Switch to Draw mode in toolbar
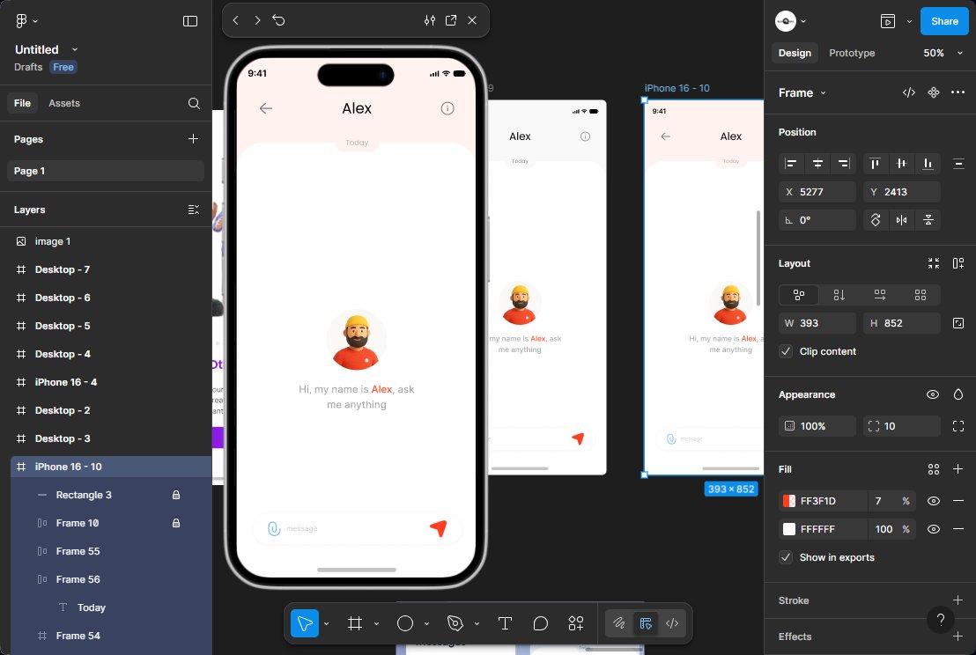The image size is (976, 655). [x=618, y=623]
